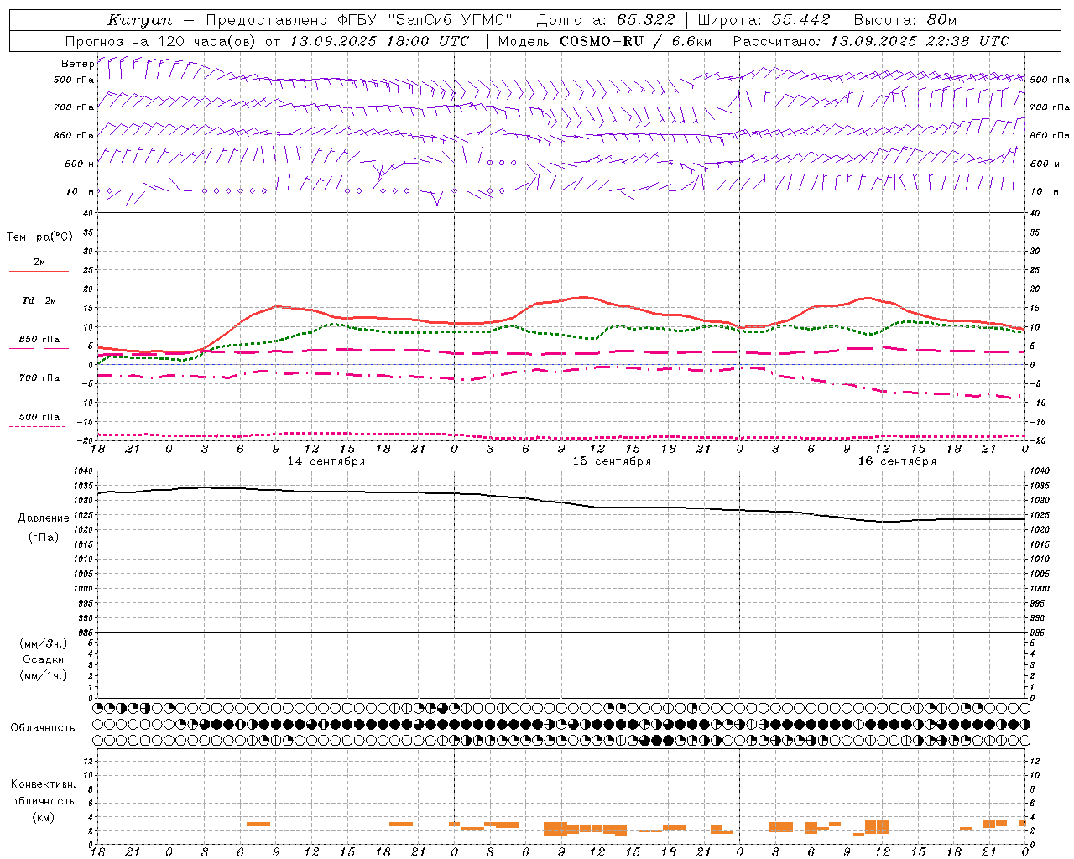Screen dimensions: 1074x859
Task: Select the Высота: 80м text
Action: coord(905,20)
